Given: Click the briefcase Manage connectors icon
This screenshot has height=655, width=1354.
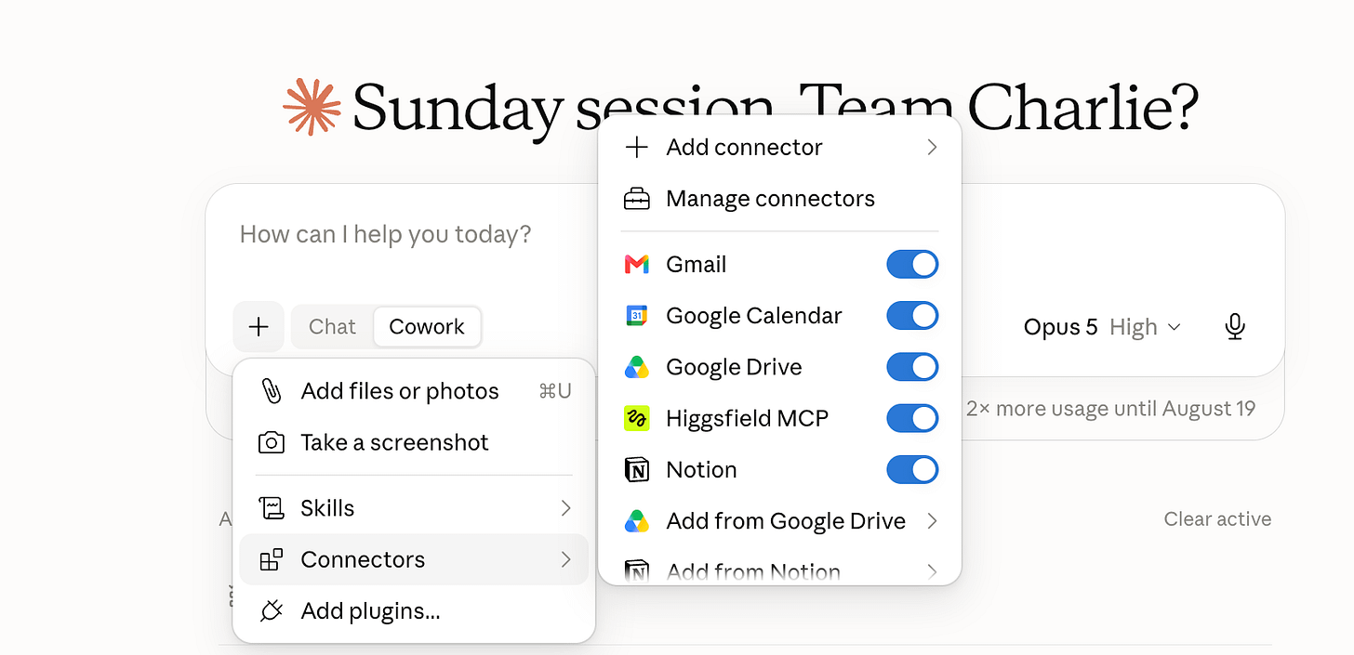Looking at the screenshot, I should (x=636, y=199).
